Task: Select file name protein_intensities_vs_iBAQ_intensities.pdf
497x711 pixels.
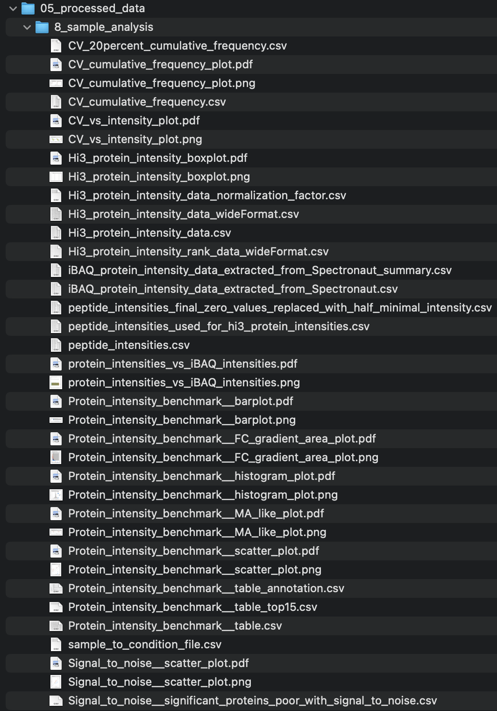Action: pos(183,364)
